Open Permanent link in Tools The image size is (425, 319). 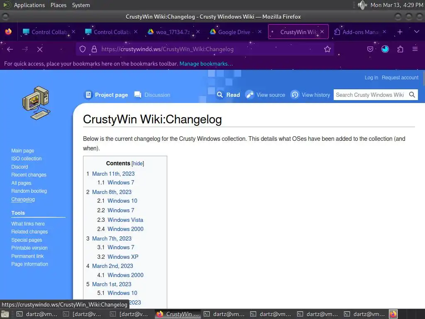pos(27,256)
